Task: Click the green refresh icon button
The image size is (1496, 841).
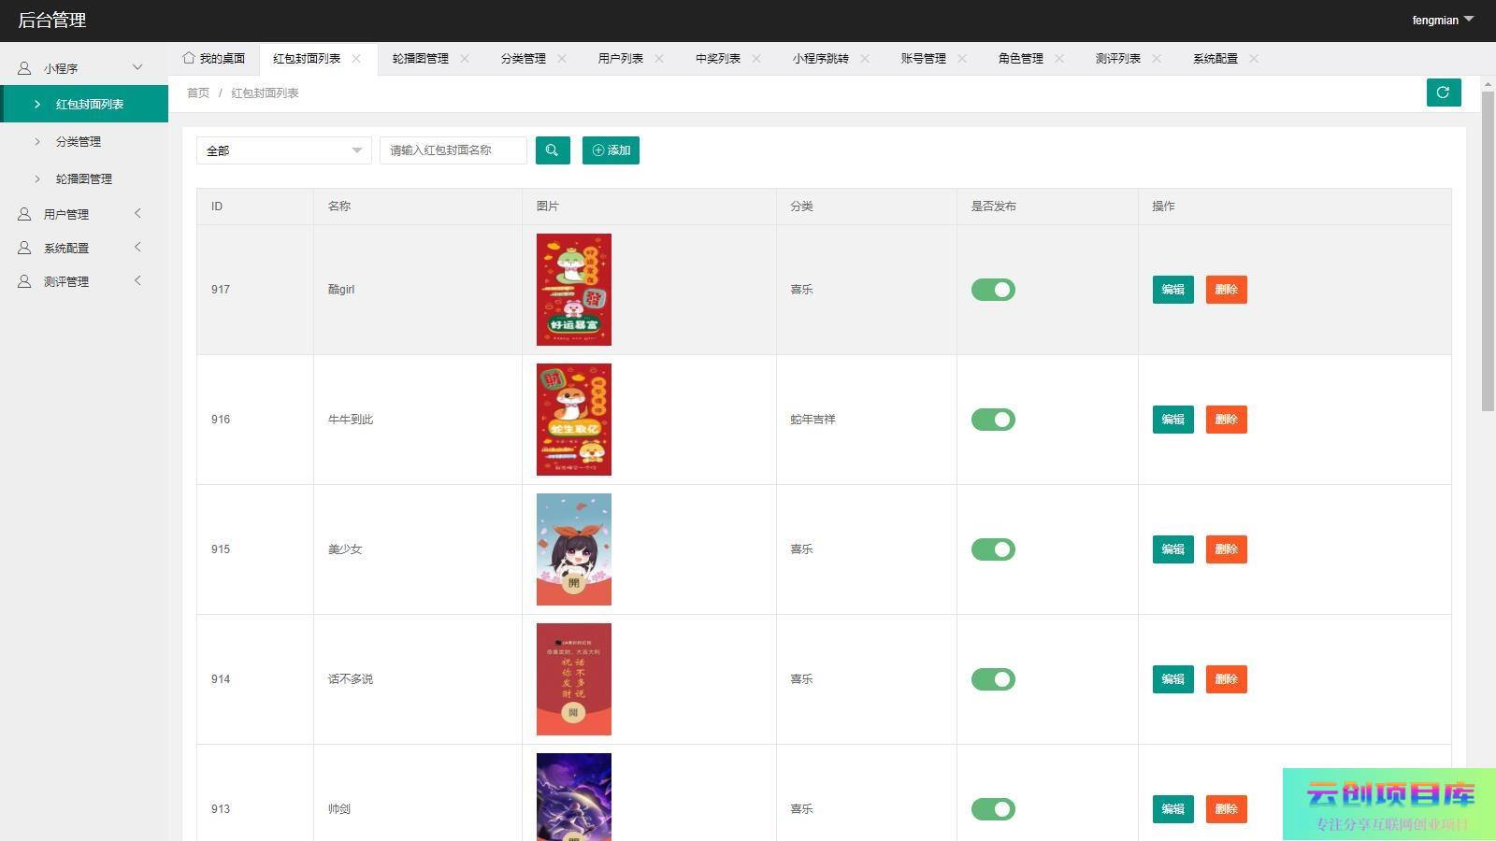Action: (x=1443, y=93)
